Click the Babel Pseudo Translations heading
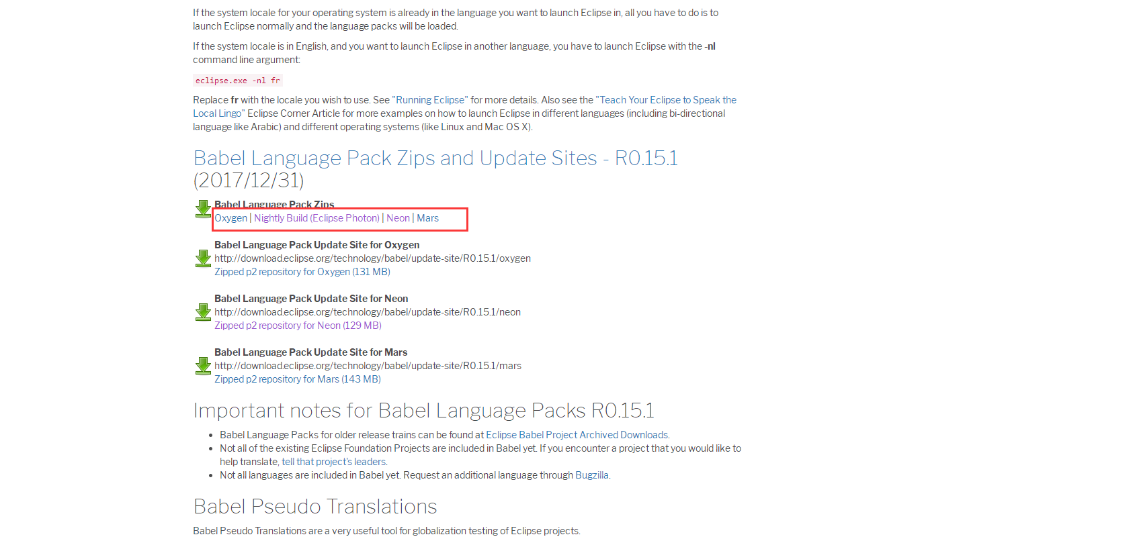 point(315,506)
